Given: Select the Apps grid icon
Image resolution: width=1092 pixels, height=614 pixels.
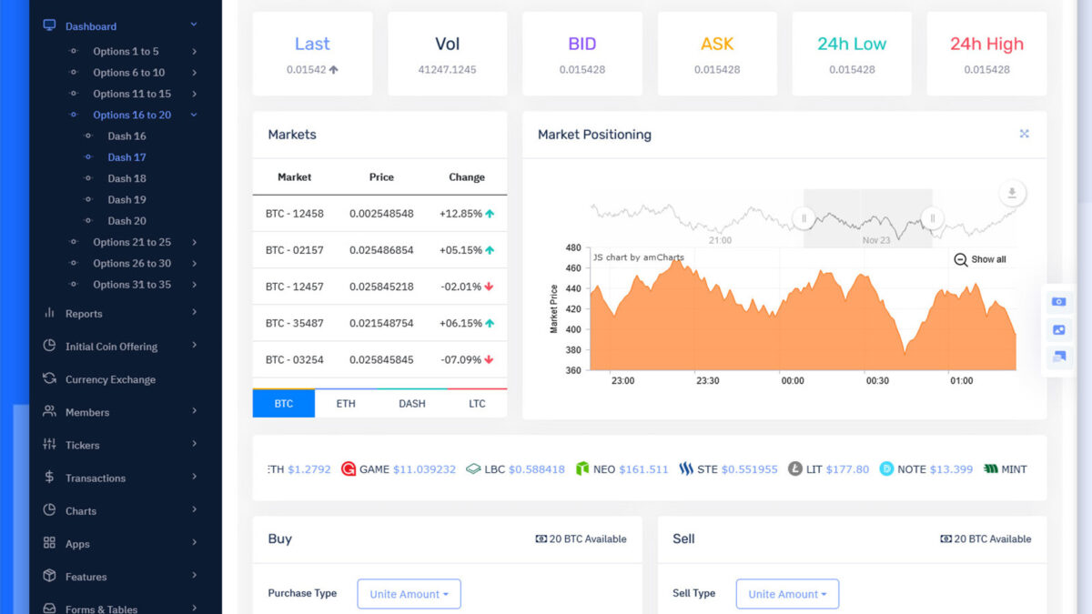Looking at the screenshot, I should coord(47,543).
